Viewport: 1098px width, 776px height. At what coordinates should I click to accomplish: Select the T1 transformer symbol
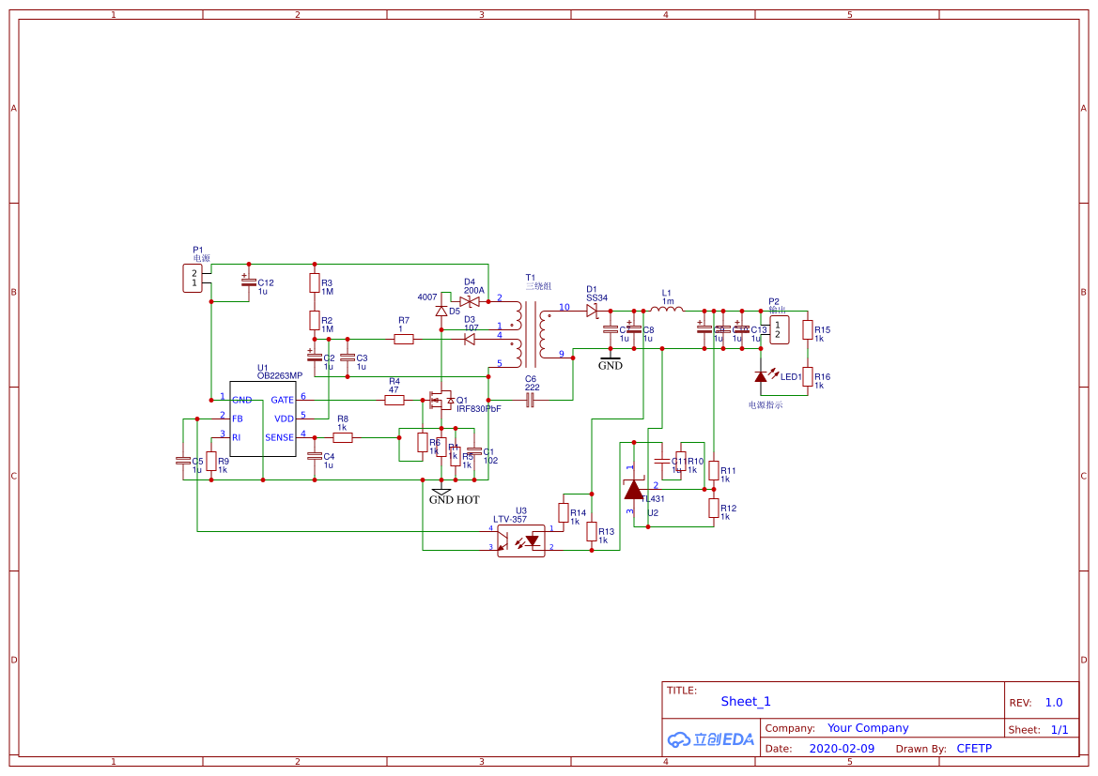tap(531, 334)
